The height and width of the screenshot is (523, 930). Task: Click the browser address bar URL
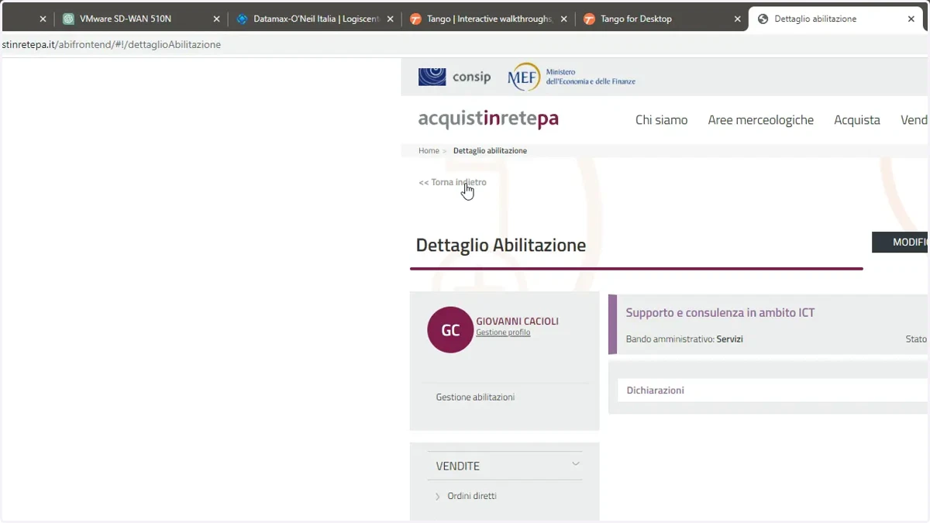(x=112, y=45)
